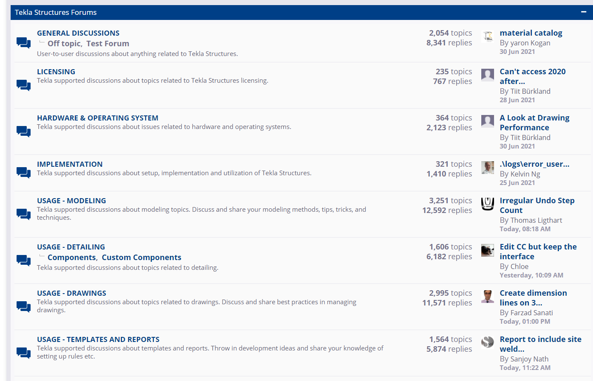This screenshot has width=593, height=381.
Task: View Chloe's profile
Action: [520, 266]
